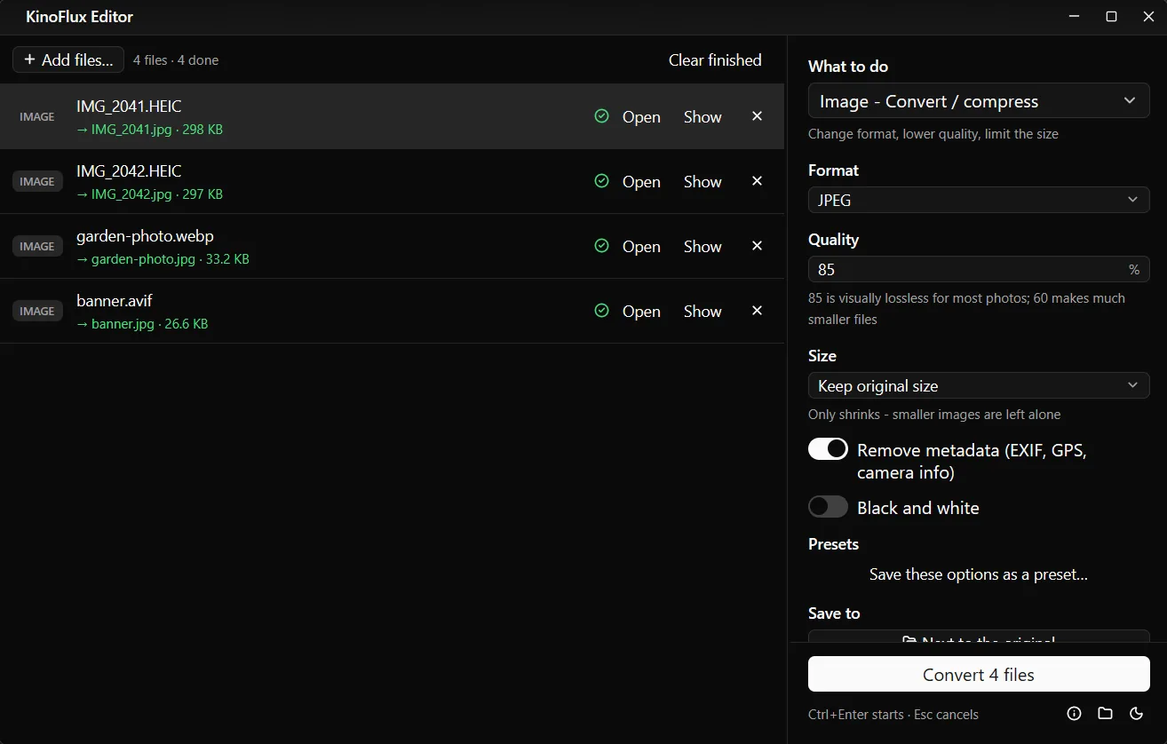This screenshot has width=1167, height=744.
Task: Show garden-photo.jpg in its folder
Action: pos(703,246)
